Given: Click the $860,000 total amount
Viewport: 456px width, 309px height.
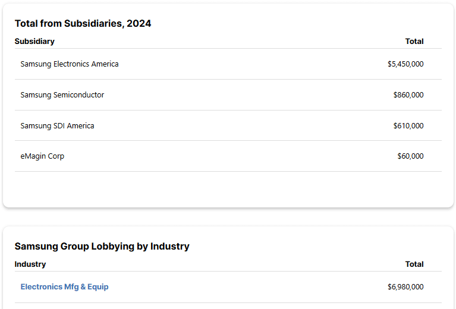Looking at the screenshot, I should [x=408, y=95].
